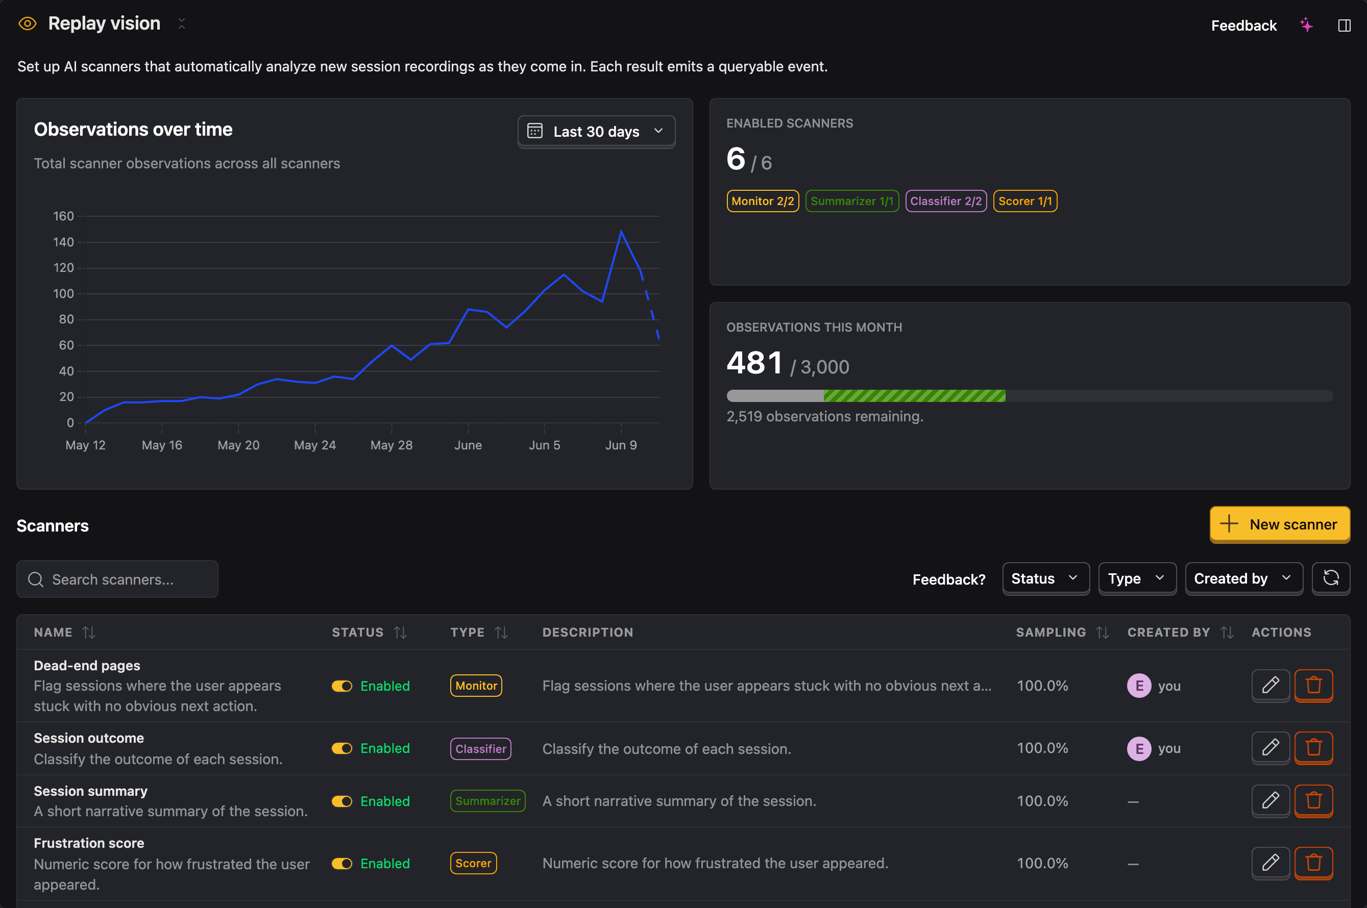Screen dimensions: 1367x908
Task: Edit the Frustration score scanner
Action: coord(1270,863)
